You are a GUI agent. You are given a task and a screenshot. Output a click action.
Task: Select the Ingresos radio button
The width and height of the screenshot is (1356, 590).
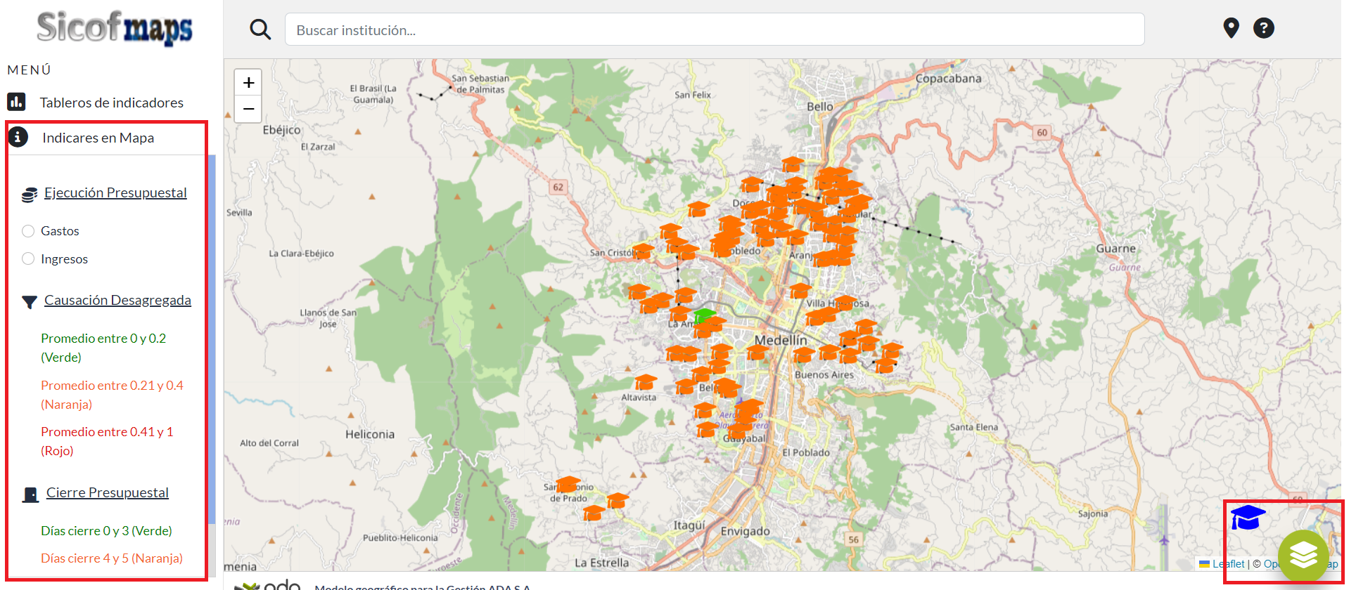[x=28, y=258]
